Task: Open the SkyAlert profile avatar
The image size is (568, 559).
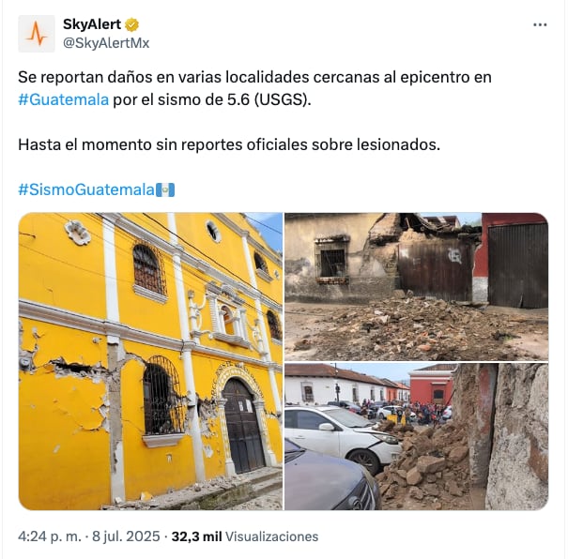Action: [x=37, y=34]
